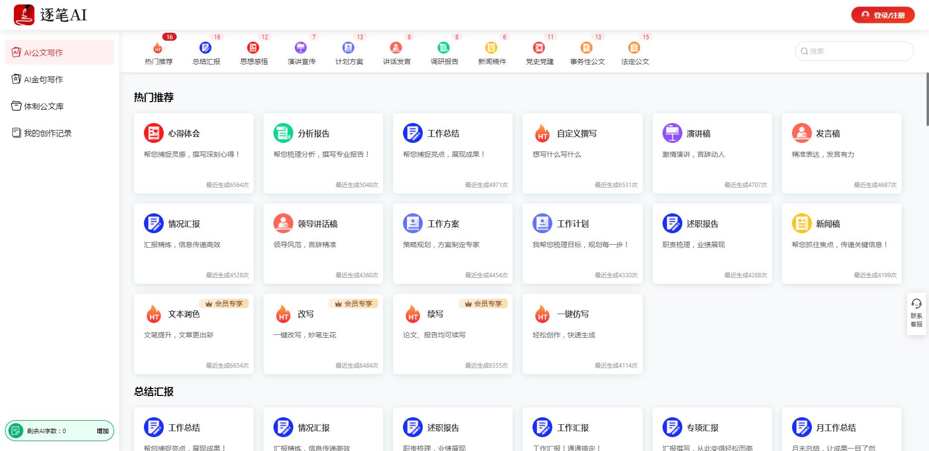This screenshot has width=929, height=451.
Task: Switch to the 党史党建 category tab
Action: tap(539, 53)
